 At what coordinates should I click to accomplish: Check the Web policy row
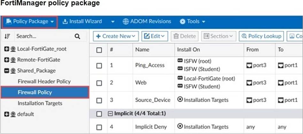99,83
